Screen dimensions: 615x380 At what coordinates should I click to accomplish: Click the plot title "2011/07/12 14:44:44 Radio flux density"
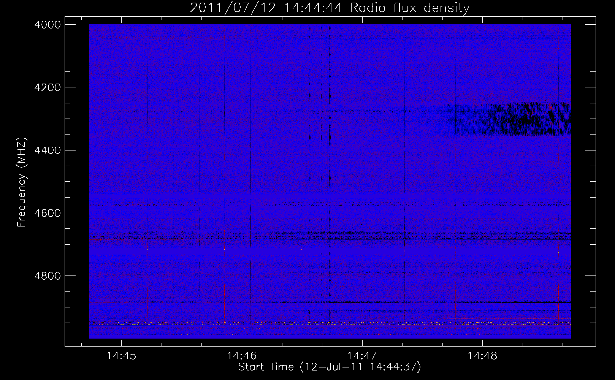tap(330, 8)
